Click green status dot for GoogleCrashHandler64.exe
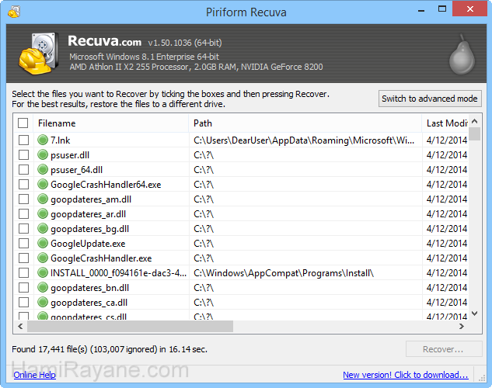This screenshot has width=492, height=388. click(x=42, y=184)
